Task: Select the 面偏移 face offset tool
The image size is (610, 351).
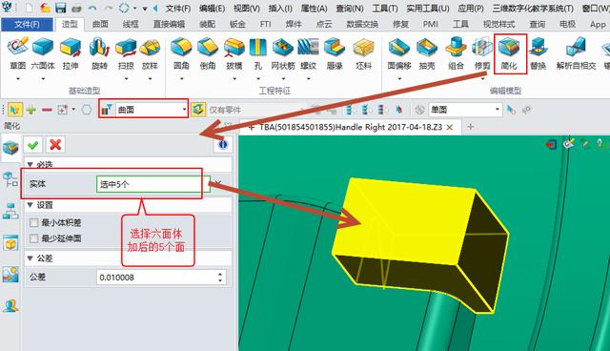Action: pyautogui.click(x=399, y=53)
